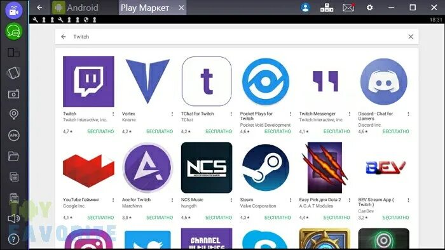Open the Steam app icon
This screenshot has height=250, width=445.
click(266, 168)
